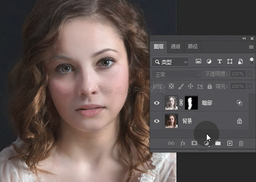The width and height of the screenshot is (256, 182).
Task: Open the 类型 filter type dropdown
Action: click(170, 62)
